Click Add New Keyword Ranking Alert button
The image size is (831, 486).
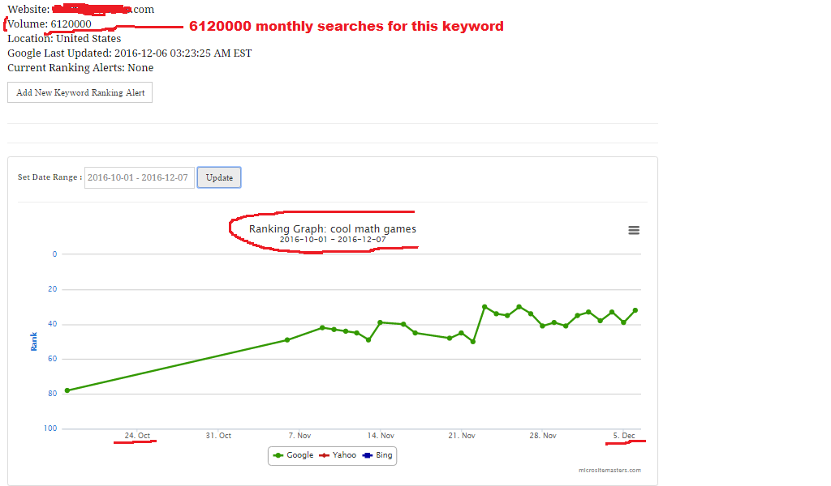click(x=80, y=92)
